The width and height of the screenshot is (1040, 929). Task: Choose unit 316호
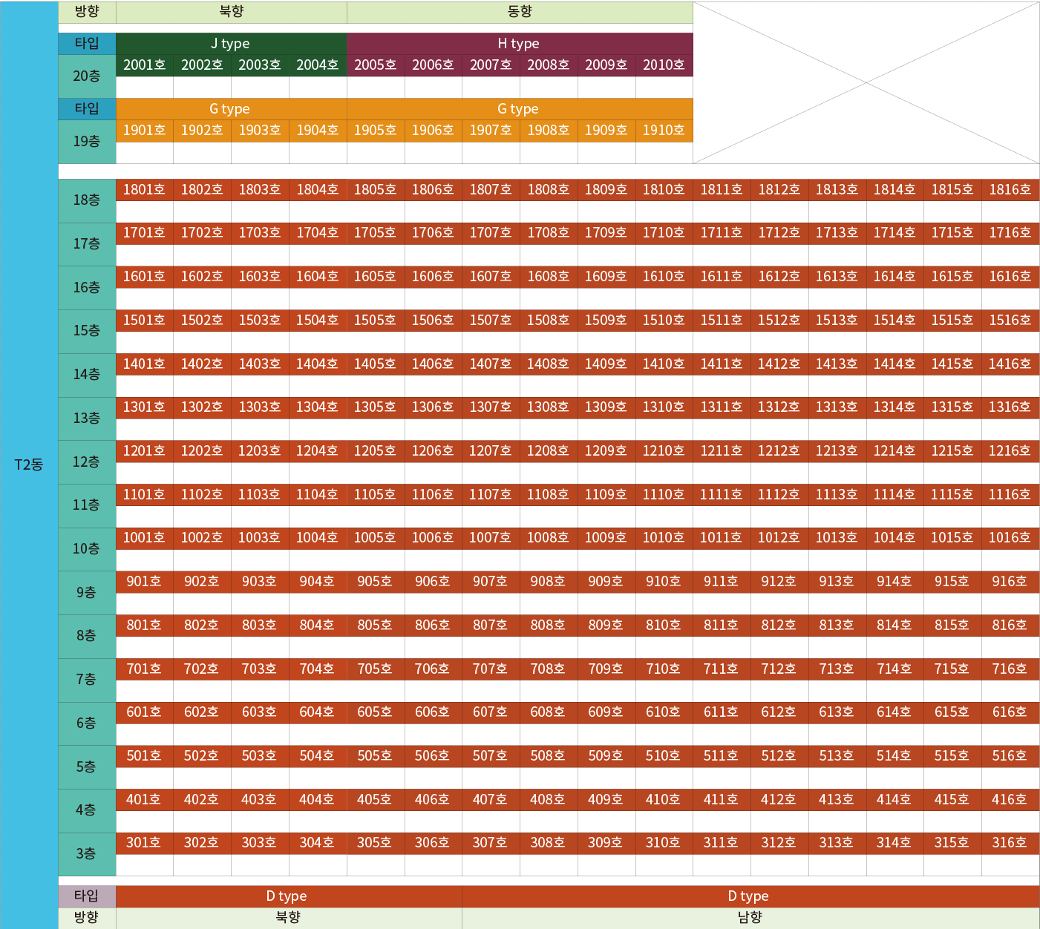click(x=1010, y=843)
